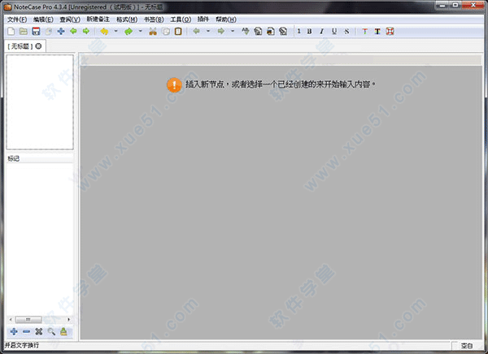Viewport: 488px width, 354px height.
Task: Click the green Redo arrow
Action: point(129,31)
